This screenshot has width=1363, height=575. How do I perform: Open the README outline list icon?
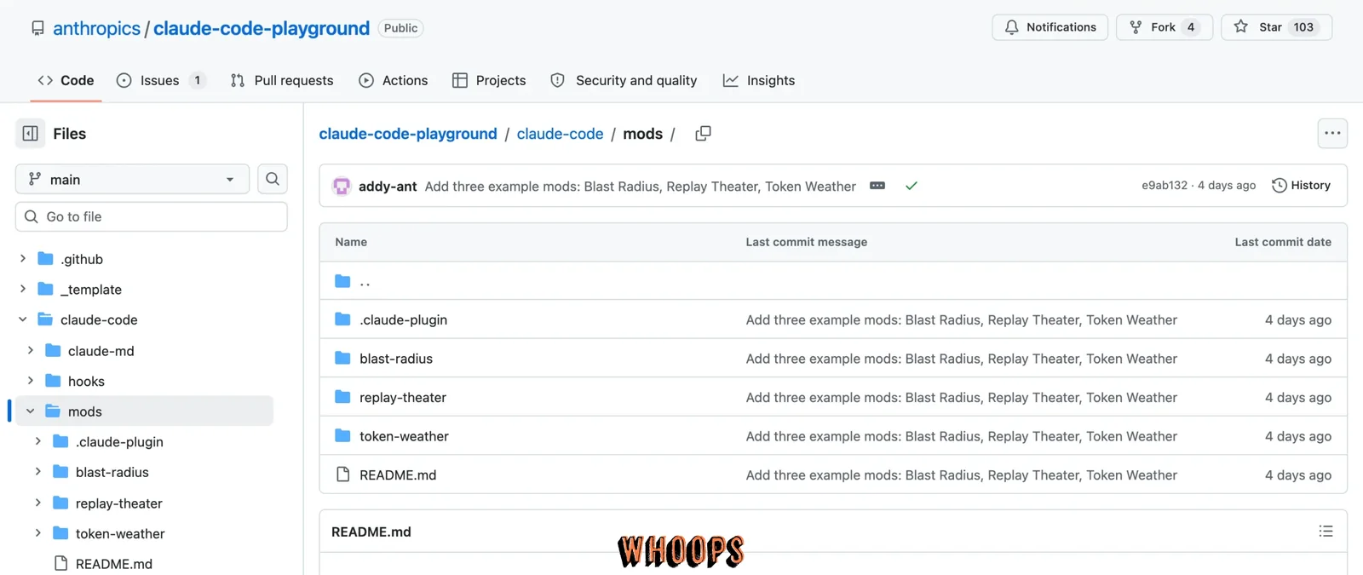(x=1326, y=532)
